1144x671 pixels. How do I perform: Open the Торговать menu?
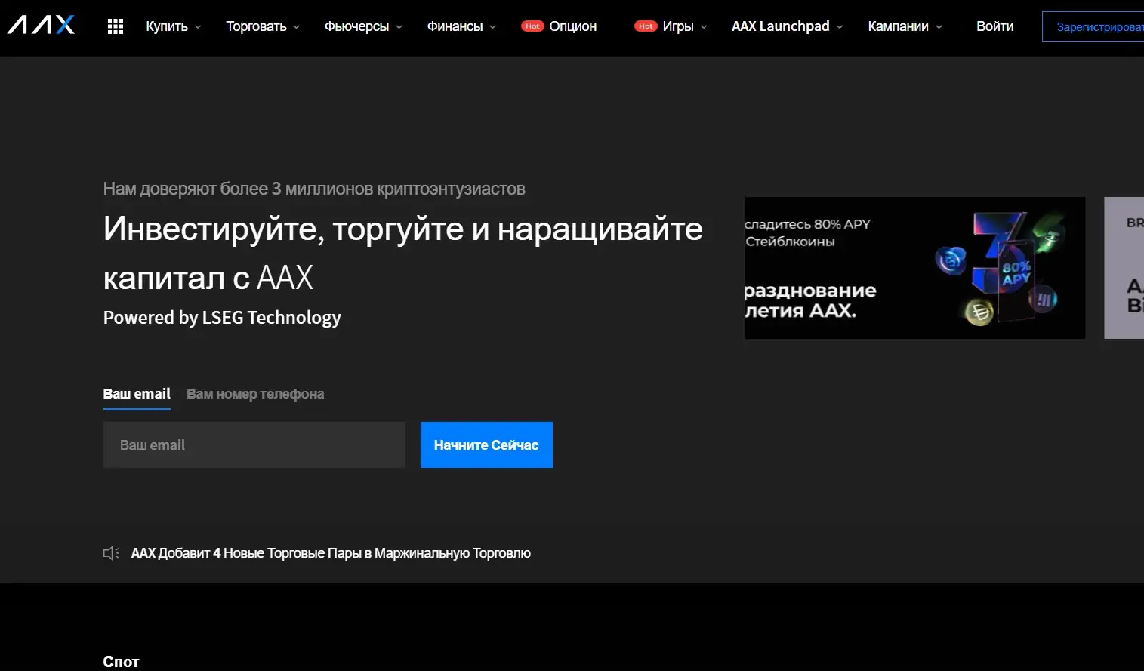click(257, 26)
